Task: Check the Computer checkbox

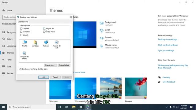Action: tap(21, 28)
